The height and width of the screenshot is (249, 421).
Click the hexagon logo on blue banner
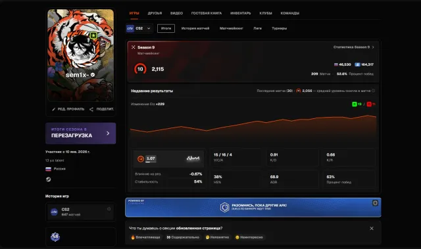click(225, 207)
